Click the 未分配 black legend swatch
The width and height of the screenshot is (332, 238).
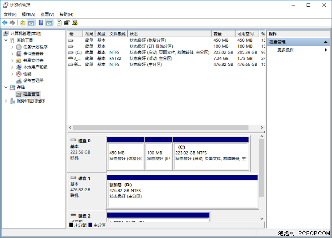71,225
